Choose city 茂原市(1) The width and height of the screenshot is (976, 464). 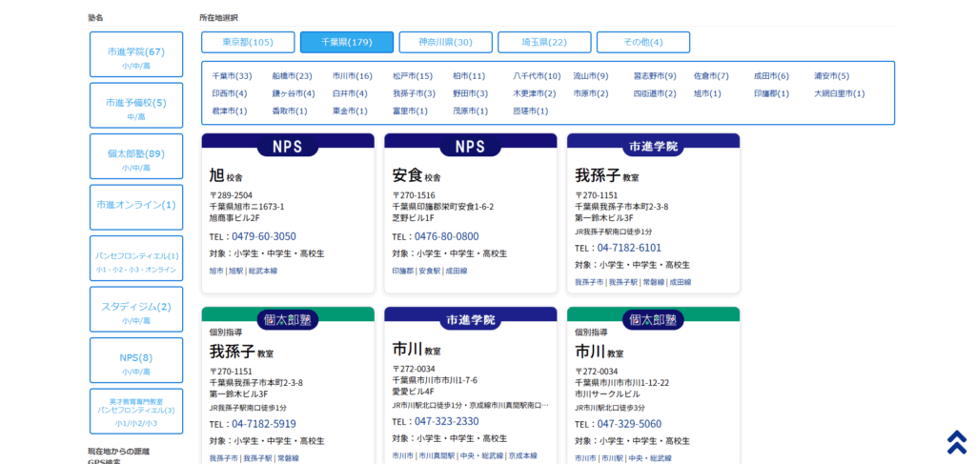(x=471, y=111)
